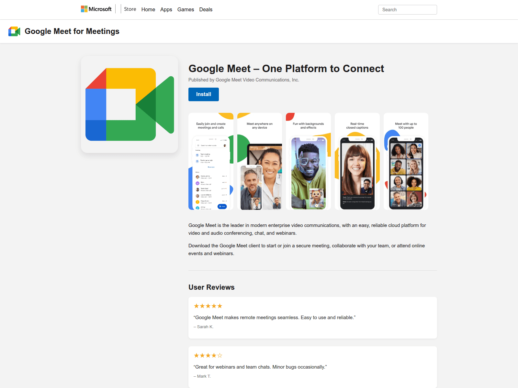518x388 pixels.
Task: Open the Store link in the top navigation
Action: 130,9
